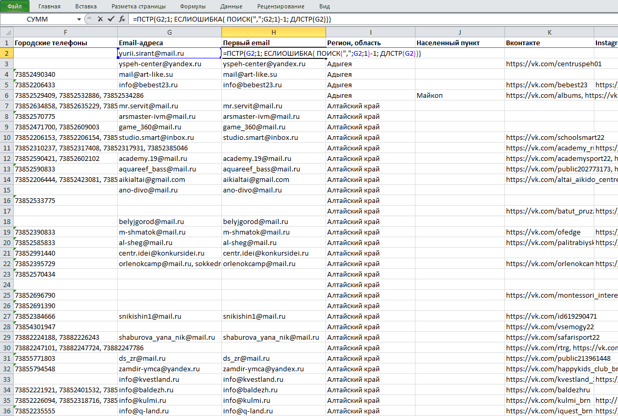
Task: Click link https://vk.com/bebest23
Action: click(546, 85)
